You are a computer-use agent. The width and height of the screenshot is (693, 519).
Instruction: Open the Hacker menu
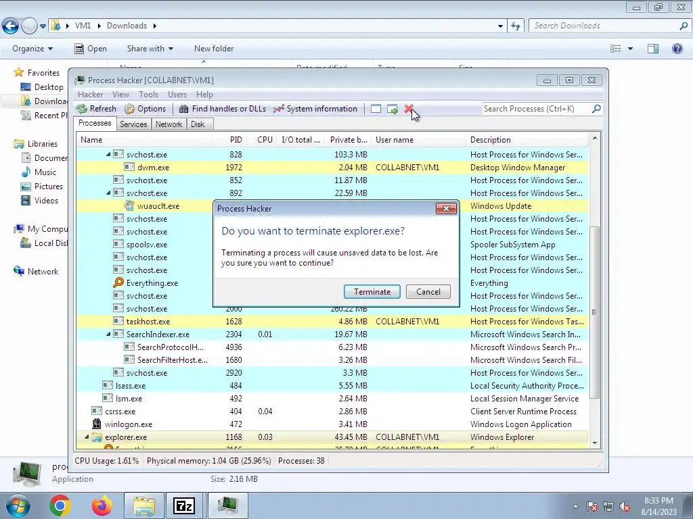click(x=90, y=95)
